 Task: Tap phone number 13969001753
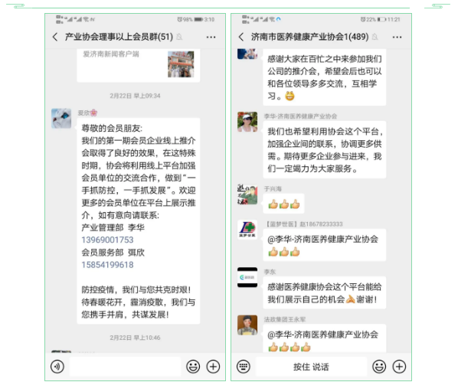(x=107, y=240)
